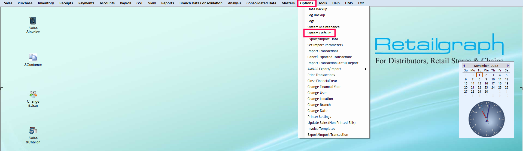Open the Reports menu
Viewport: 523px width, 151px height.
pos(168,3)
